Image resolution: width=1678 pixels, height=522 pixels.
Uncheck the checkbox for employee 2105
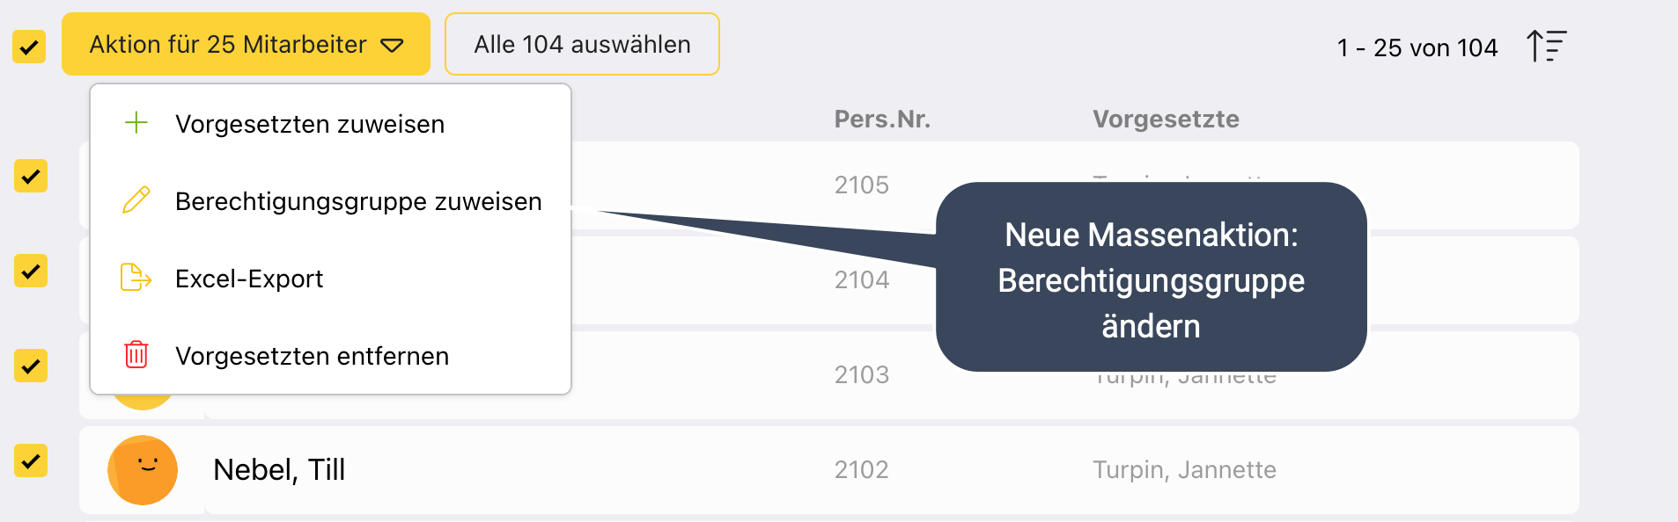click(31, 177)
